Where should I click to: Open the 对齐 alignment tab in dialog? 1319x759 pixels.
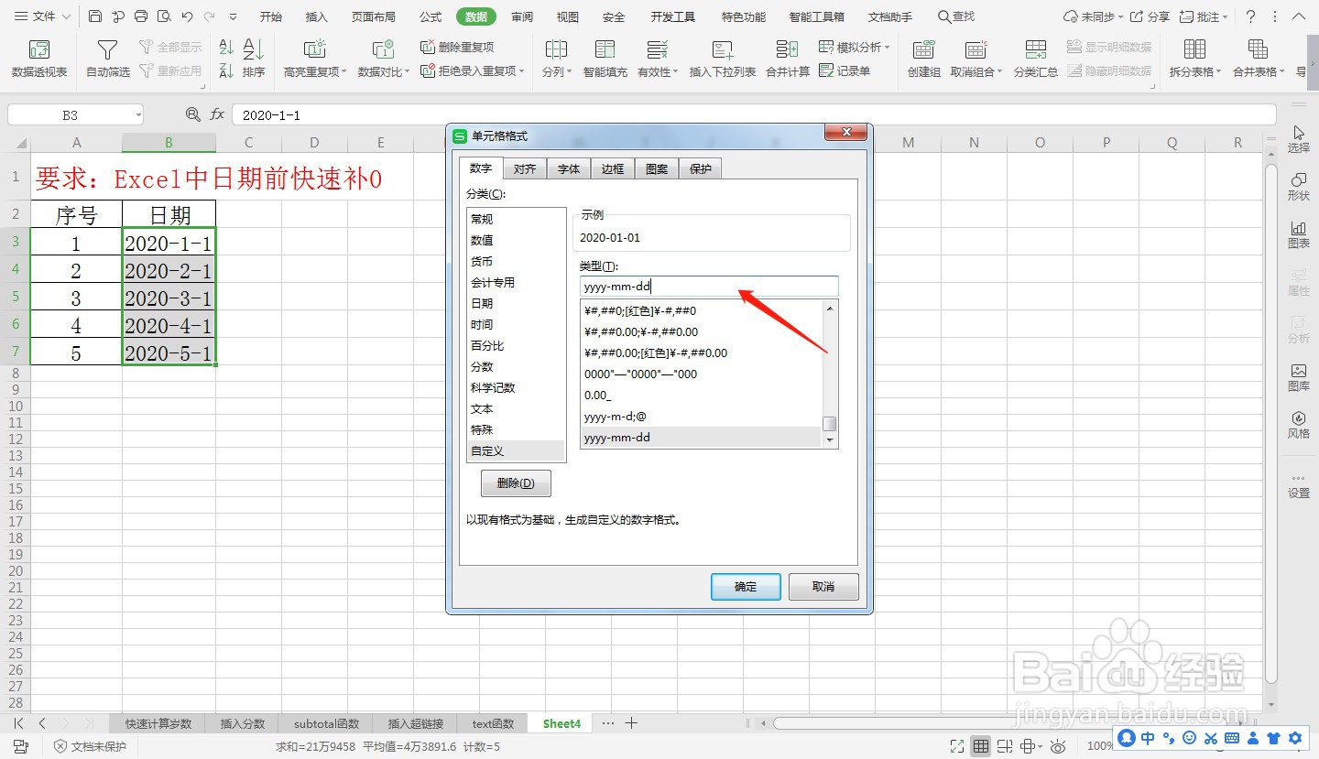(525, 168)
